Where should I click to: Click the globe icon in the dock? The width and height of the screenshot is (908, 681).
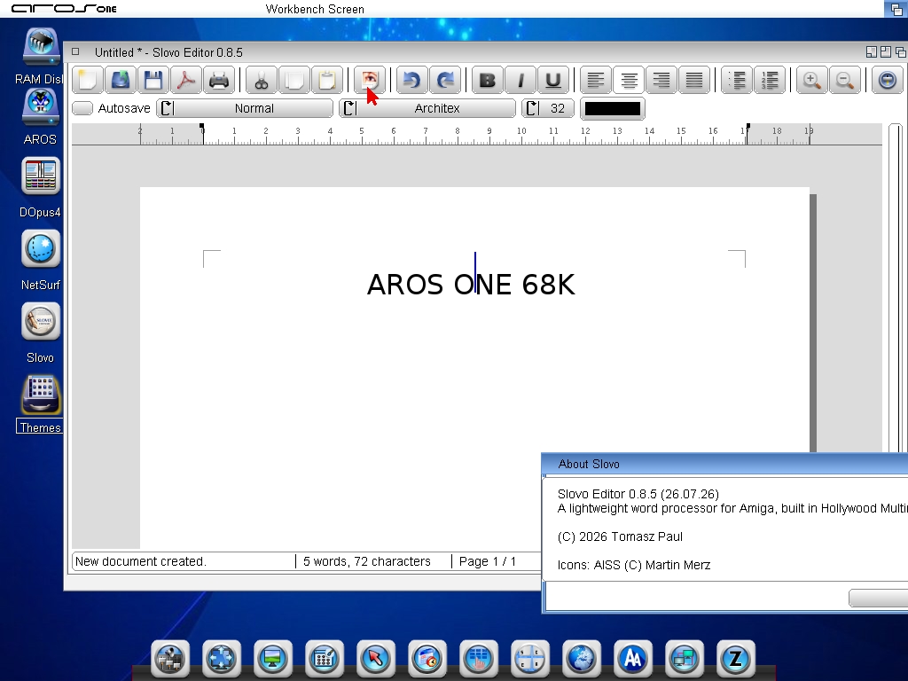582,659
